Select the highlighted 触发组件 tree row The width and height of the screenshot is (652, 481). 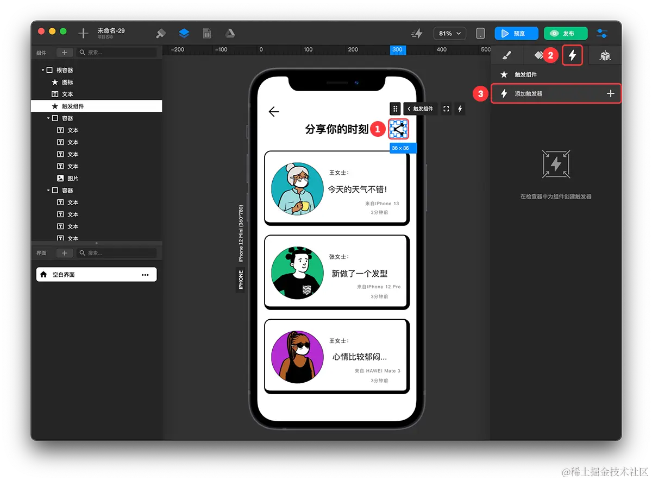point(97,106)
